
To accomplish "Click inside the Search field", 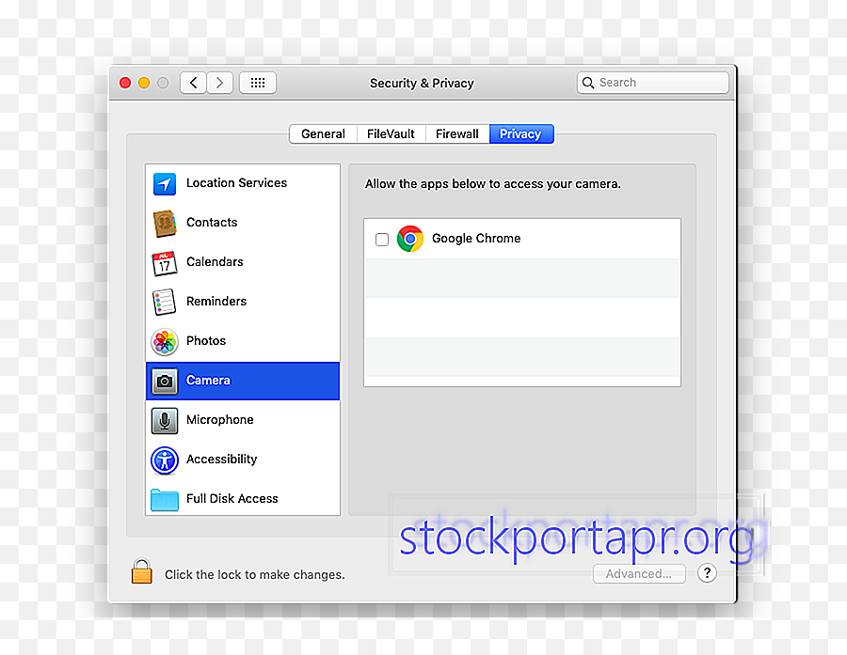I will (652, 83).
